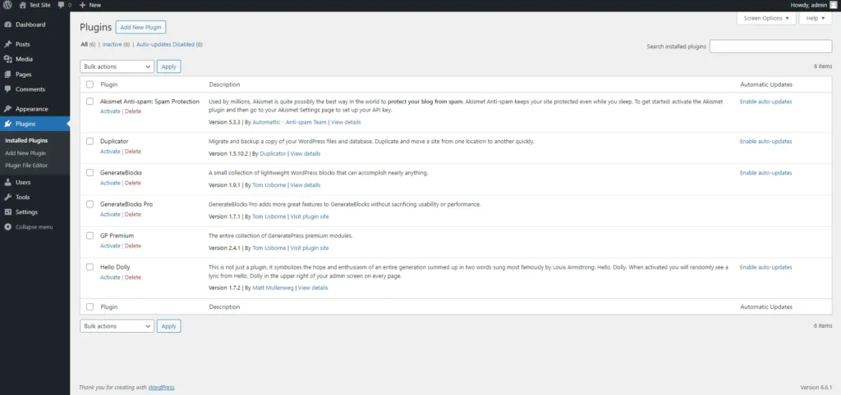Tick select-all checkbox in table header
This screenshot has height=395, width=841.
(90, 84)
